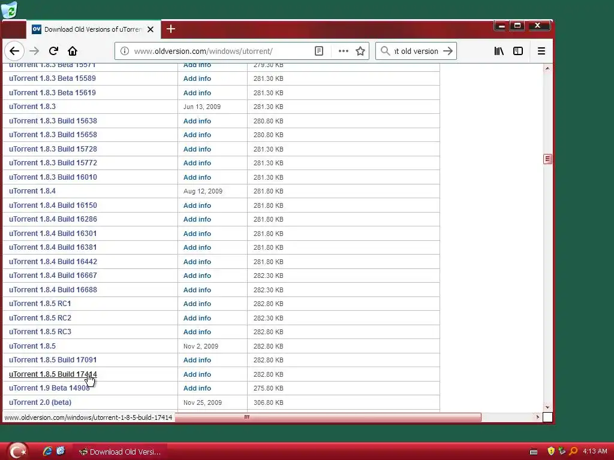Image resolution: width=614 pixels, height=460 pixels.
Task: Click the keyboard tray icon
Action: [533, 452]
